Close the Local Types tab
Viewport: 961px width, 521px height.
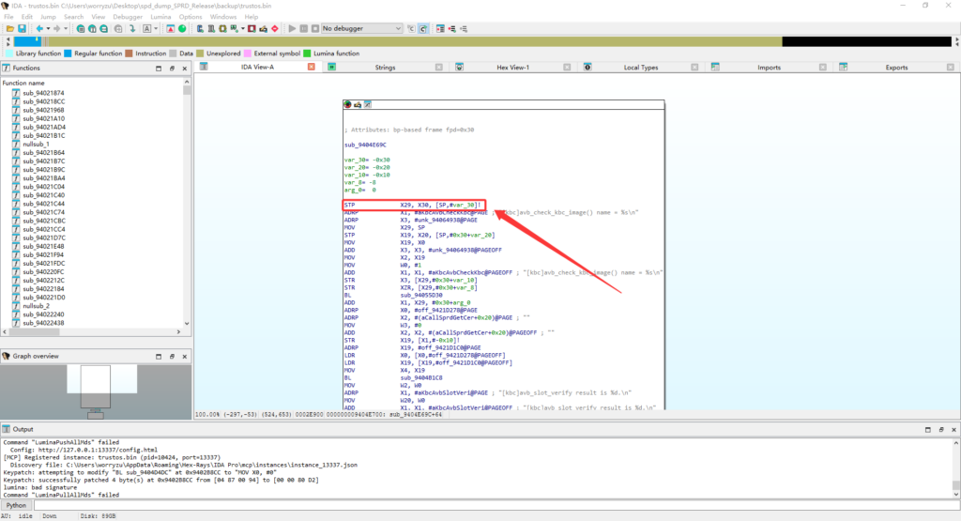[x=694, y=68]
